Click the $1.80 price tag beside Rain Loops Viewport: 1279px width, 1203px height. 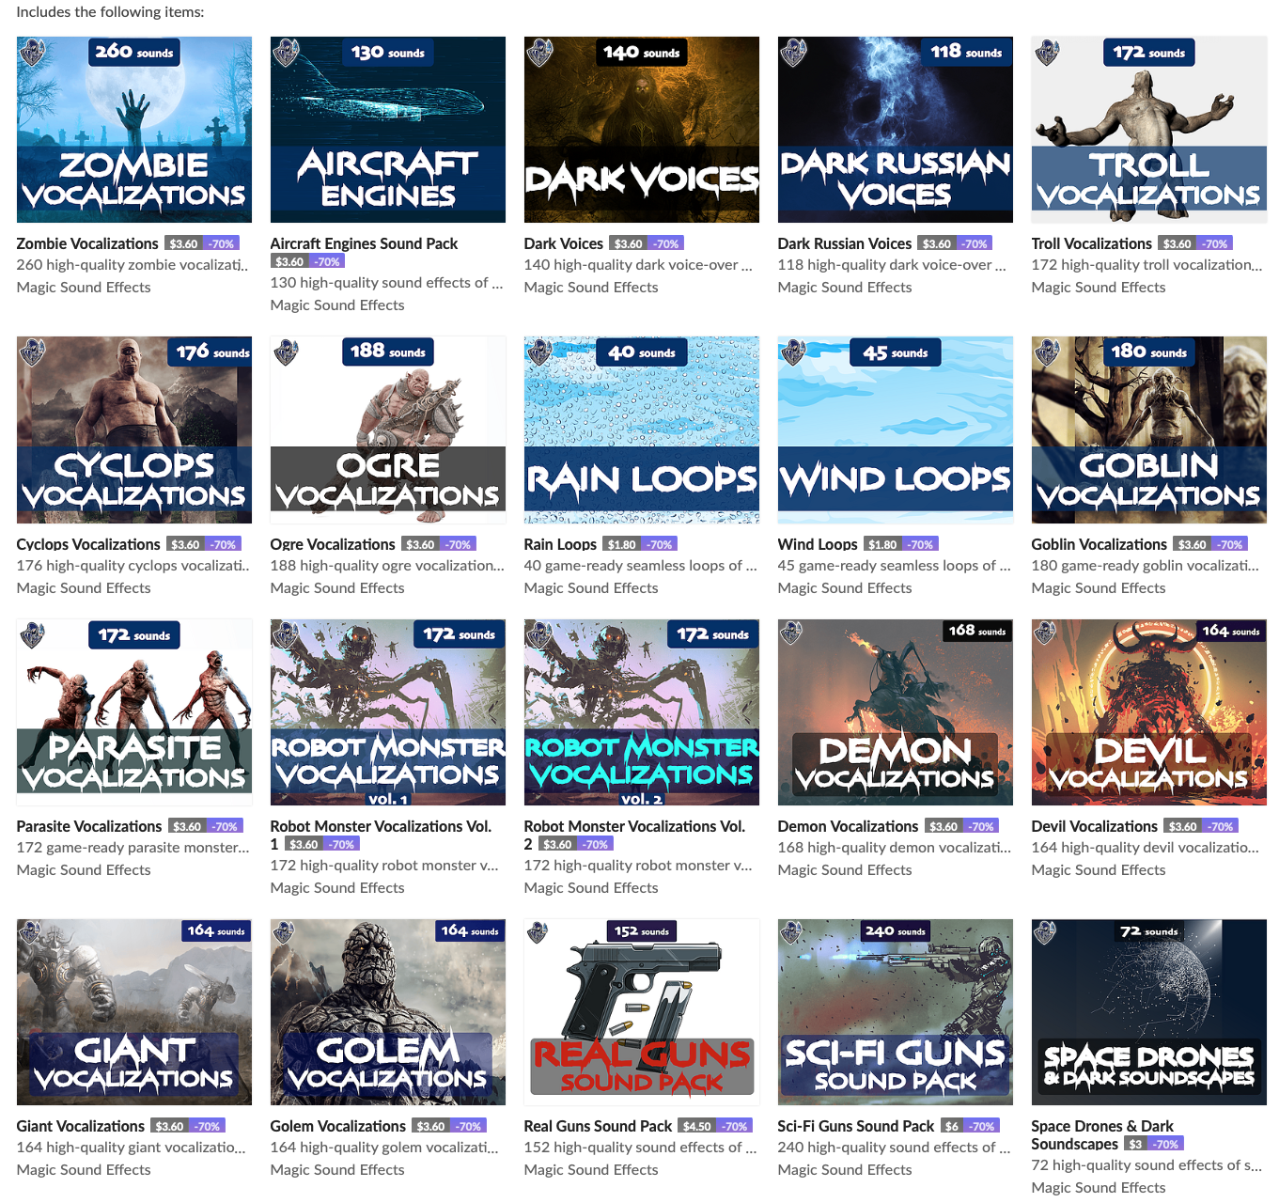(622, 544)
